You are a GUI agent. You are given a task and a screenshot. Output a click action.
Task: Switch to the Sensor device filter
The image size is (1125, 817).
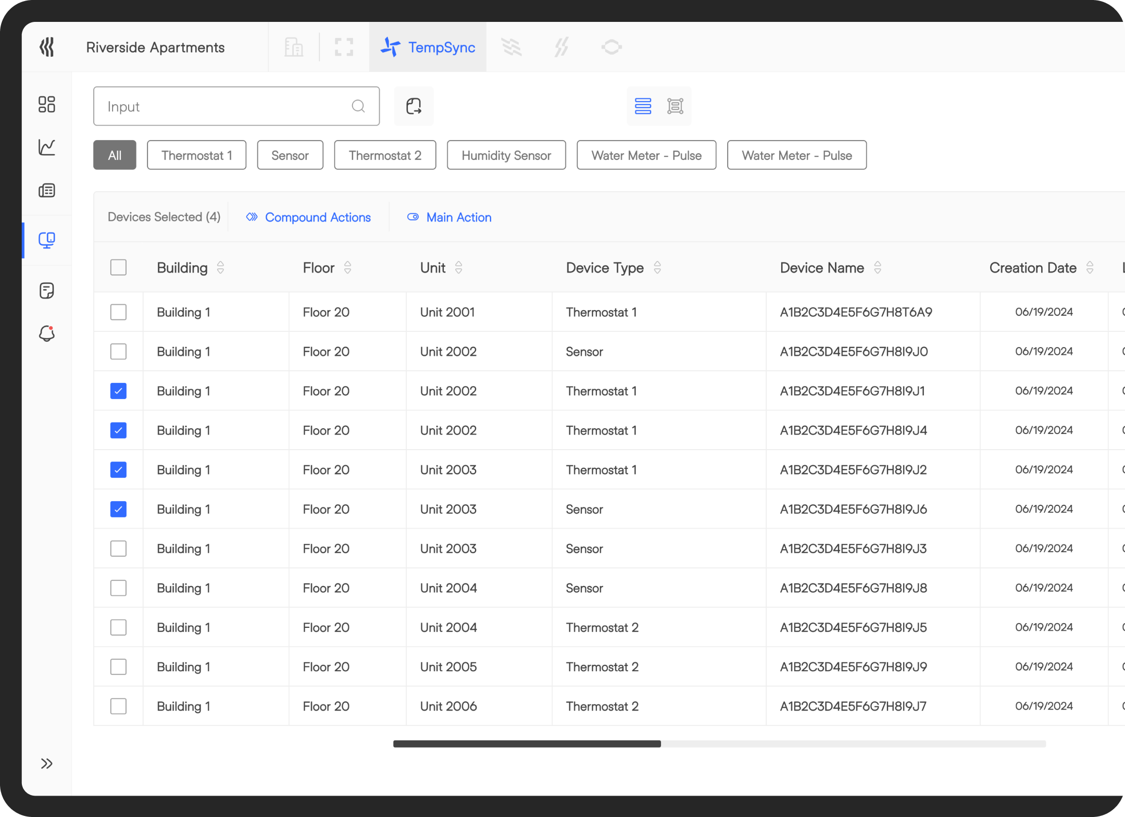pyautogui.click(x=290, y=155)
